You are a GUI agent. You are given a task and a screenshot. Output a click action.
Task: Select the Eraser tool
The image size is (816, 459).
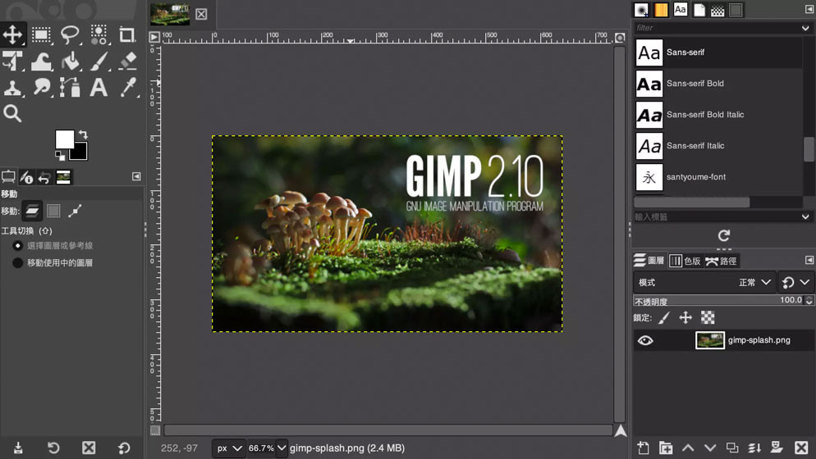[127, 61]
